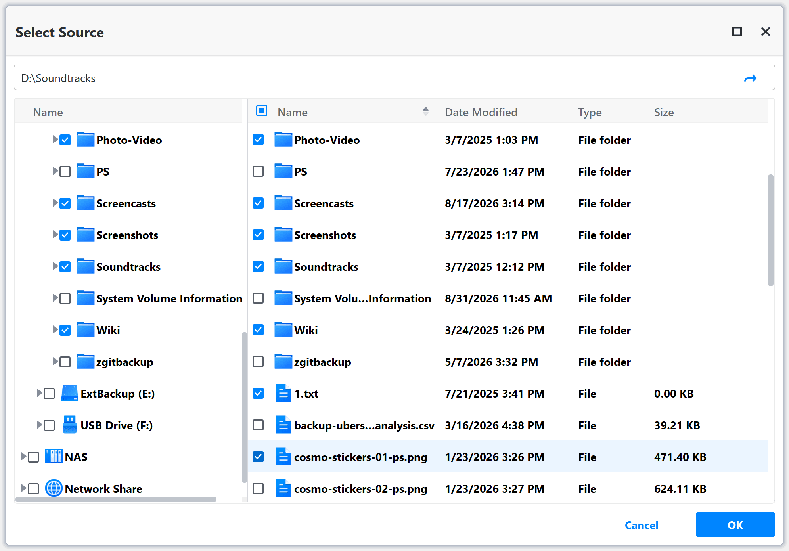Click the D:\Soundtracks path input field

394,78
